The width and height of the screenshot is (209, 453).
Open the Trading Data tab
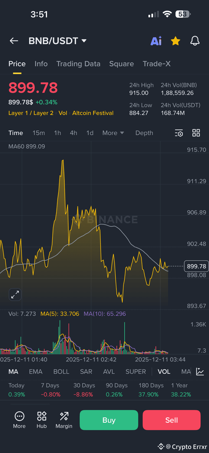tap(78, 64)
